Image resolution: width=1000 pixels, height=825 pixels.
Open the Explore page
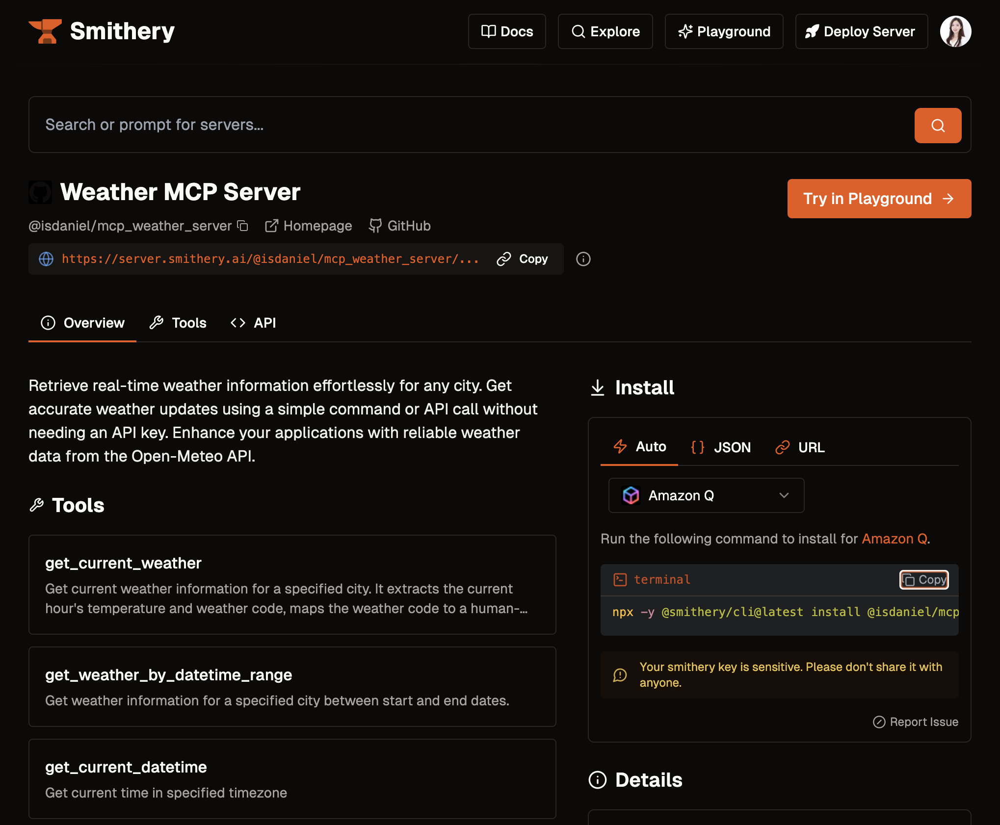pyautogui.click(x=605, y=31)
